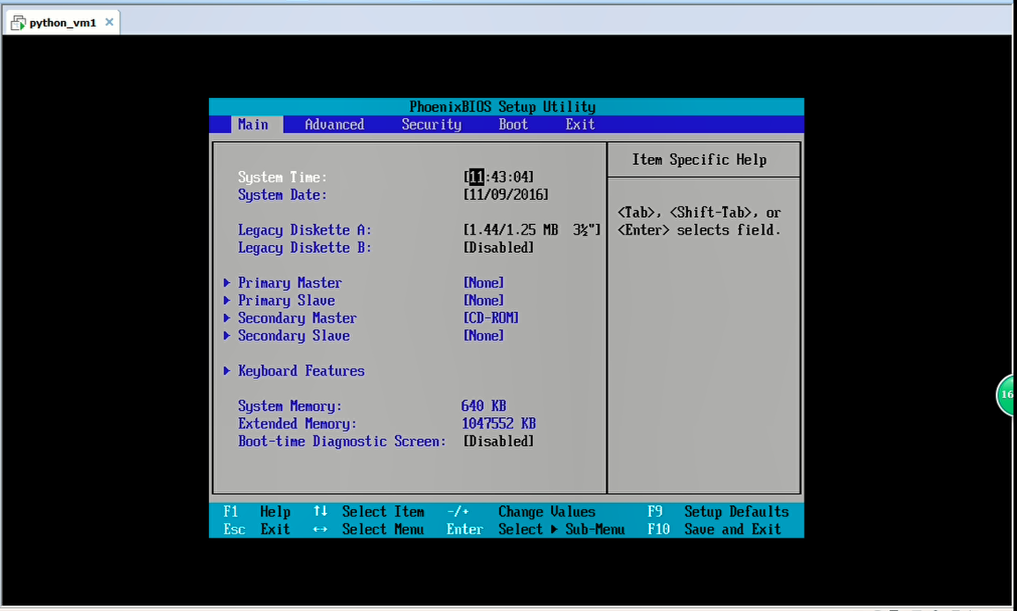Click the Legacy Diskette B label
Image resolution: width=1017 pixels, height=611 pixels.
tap(305, 248)
